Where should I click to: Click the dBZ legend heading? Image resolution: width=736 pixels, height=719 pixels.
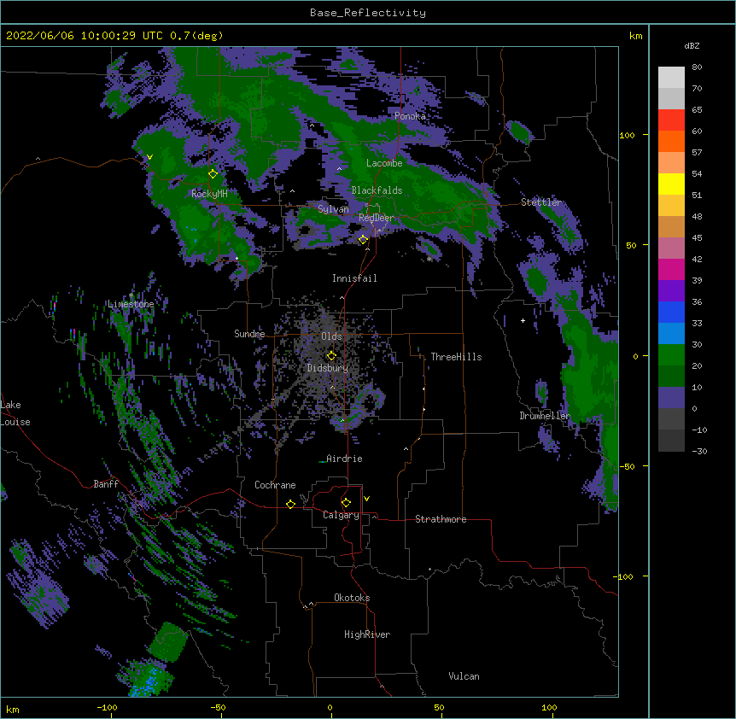click(692, 46)
